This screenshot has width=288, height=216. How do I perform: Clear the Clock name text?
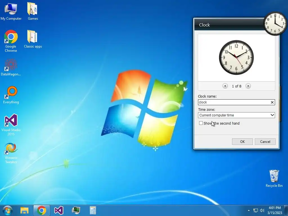coord(272,102)
